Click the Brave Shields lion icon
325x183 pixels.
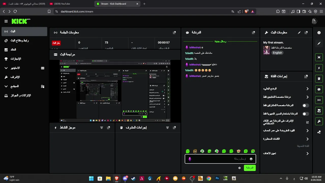click(246, 11)
